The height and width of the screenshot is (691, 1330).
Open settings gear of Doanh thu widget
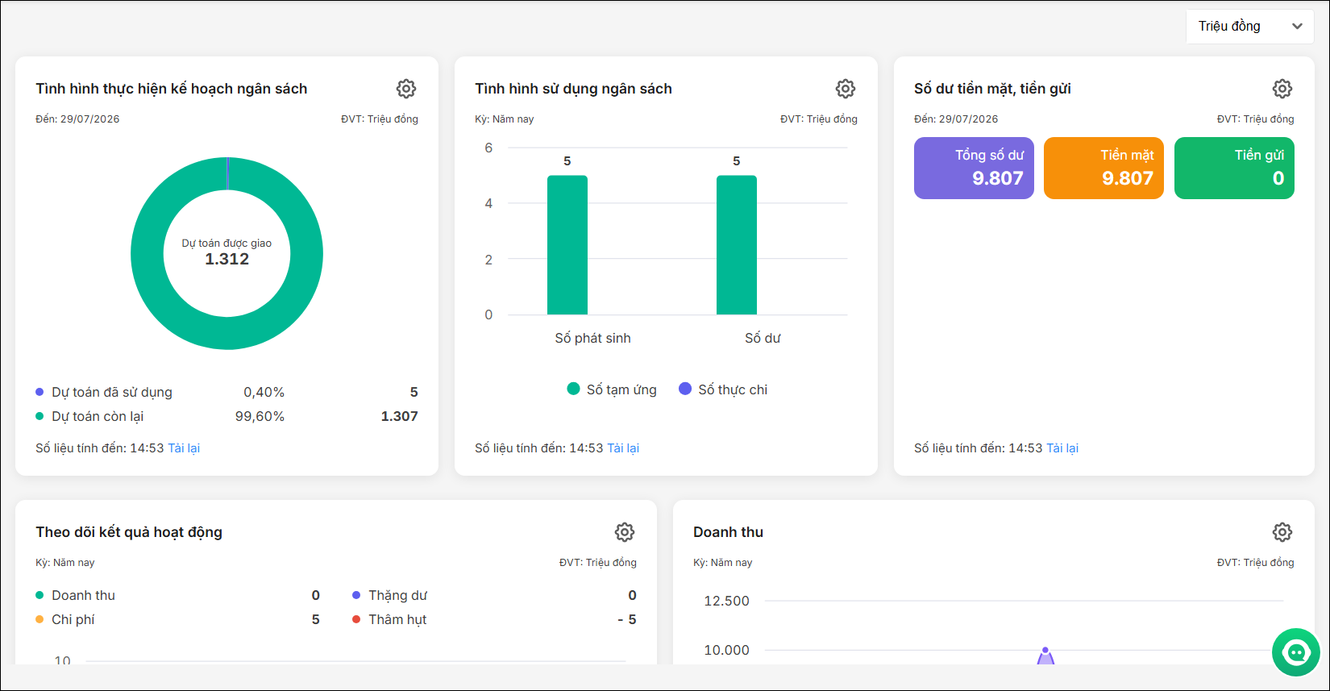(x=1282, y=532)
